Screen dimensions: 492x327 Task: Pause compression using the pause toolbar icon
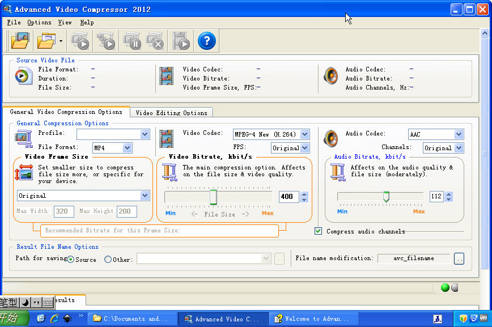pyautogui.click(x=132, y=40)
